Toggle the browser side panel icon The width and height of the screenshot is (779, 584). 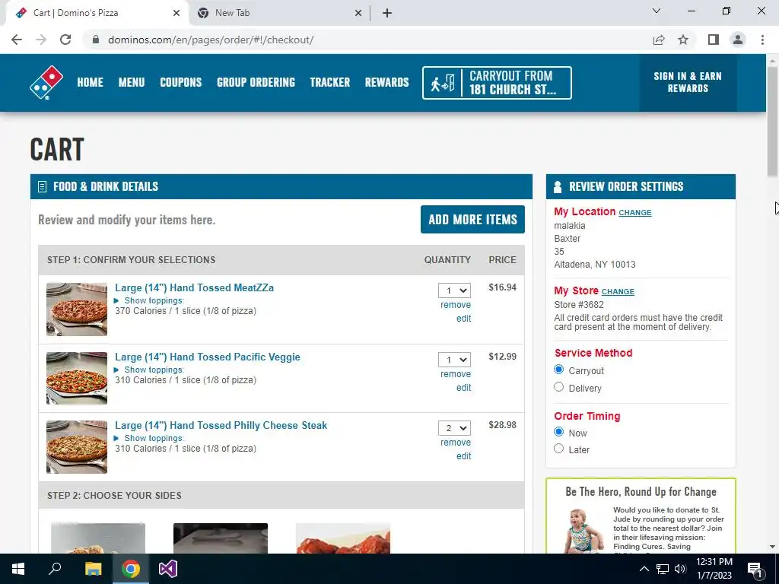coord(714,40)
